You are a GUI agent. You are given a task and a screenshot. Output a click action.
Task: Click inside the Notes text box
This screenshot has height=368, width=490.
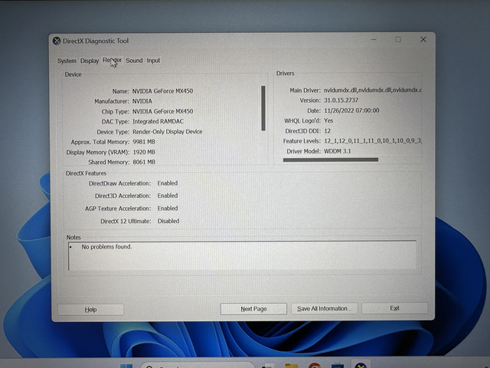tap(242, 255)
